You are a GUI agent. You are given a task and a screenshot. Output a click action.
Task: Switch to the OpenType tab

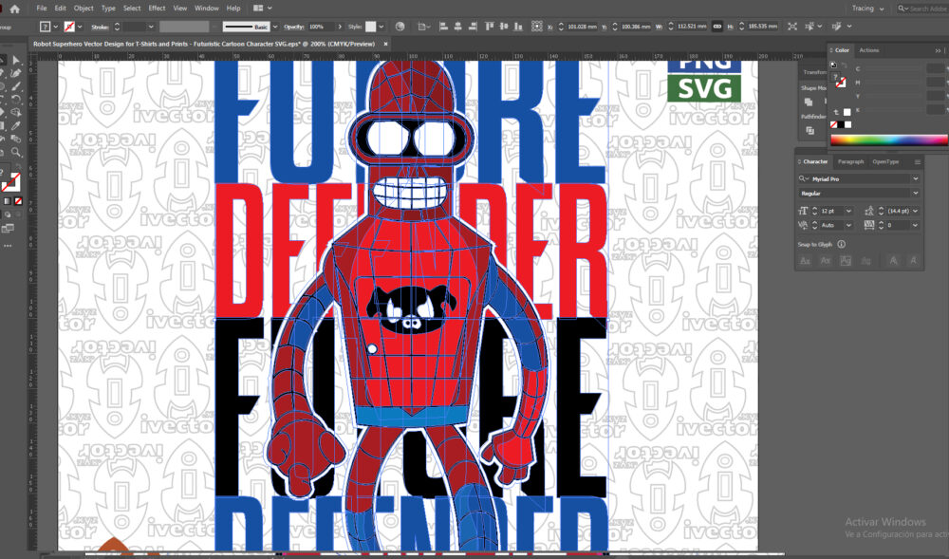[x=885, y=161]
